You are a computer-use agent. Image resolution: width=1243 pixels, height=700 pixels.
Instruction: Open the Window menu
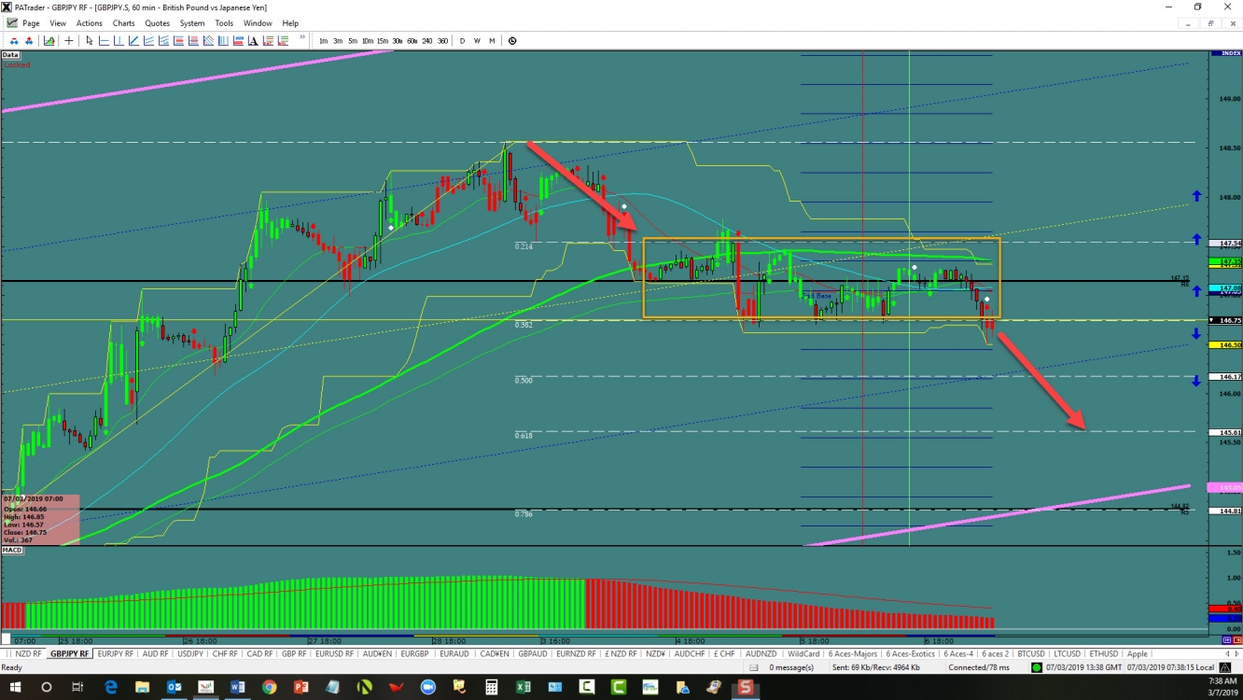pos(258,23)
